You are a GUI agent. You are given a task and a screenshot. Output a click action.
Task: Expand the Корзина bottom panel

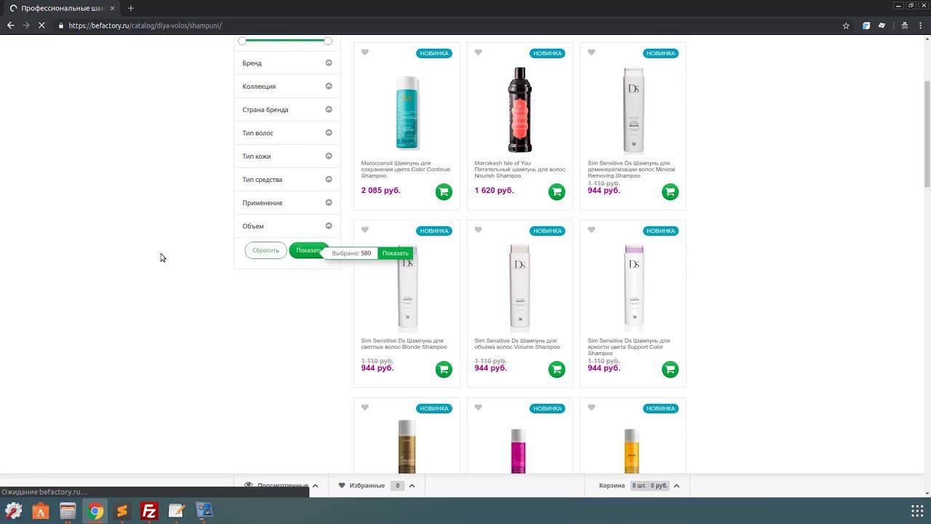click(676, 485)
